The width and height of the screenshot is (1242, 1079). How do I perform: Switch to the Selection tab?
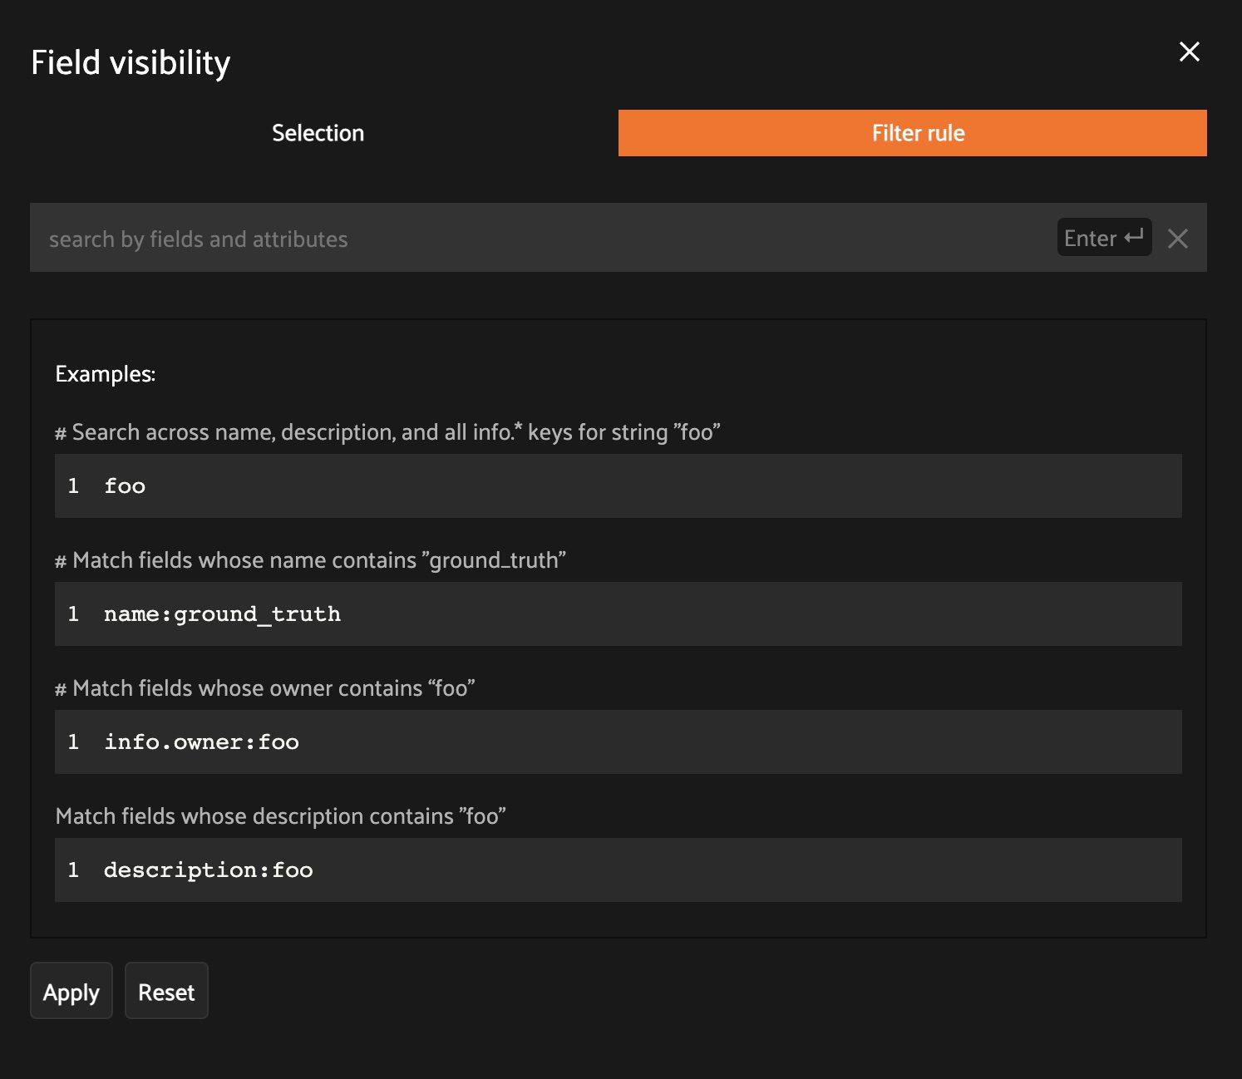click(318, 133)
